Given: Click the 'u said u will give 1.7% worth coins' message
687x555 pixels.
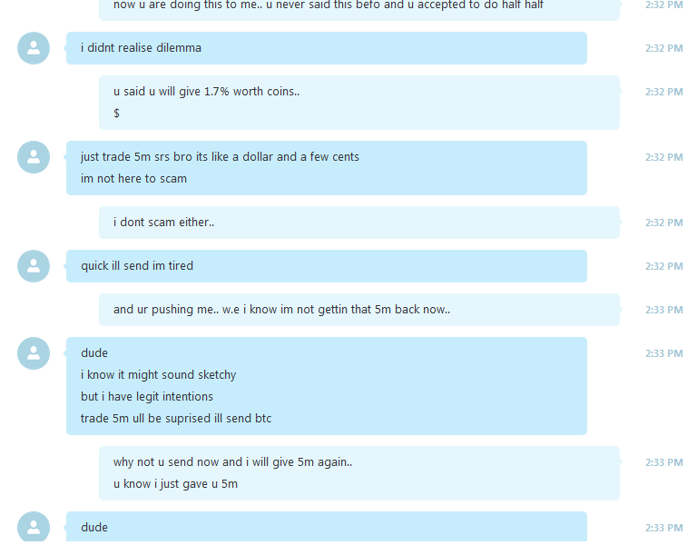Looking at the screenshot, I should coord(206,92).
